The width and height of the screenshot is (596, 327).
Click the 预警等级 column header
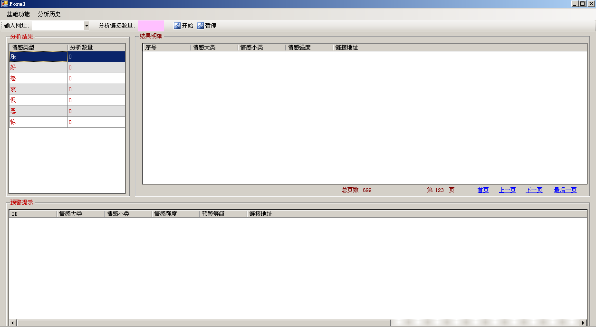tap(223, 214)
